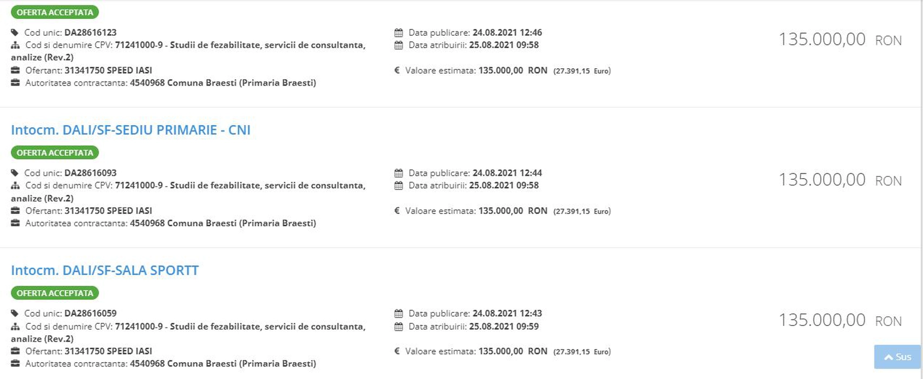
Task: Click the Sus scroll-to-top button
Action: point(897,357)
